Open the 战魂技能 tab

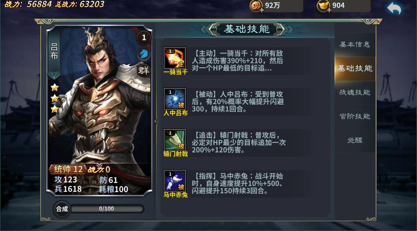355,93
